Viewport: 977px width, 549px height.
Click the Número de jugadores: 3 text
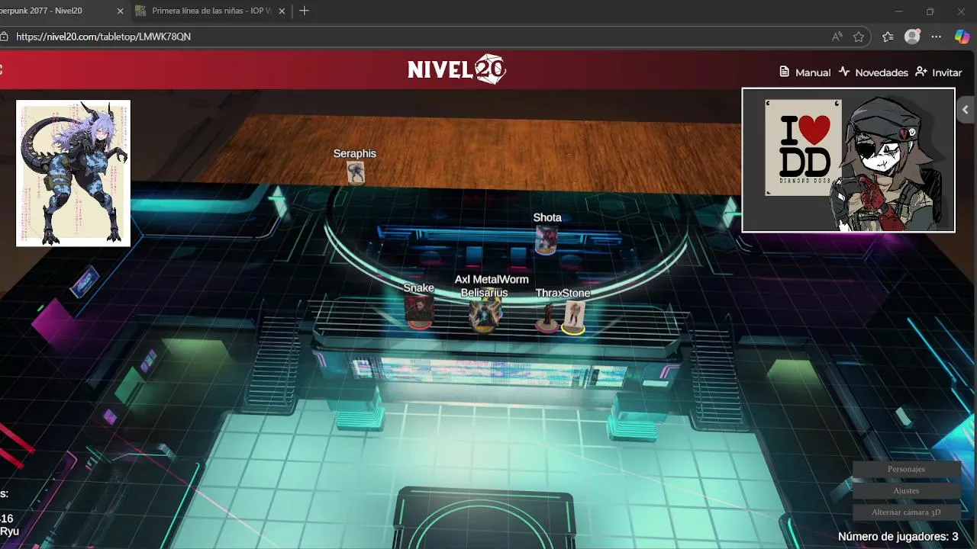[898, 537]
